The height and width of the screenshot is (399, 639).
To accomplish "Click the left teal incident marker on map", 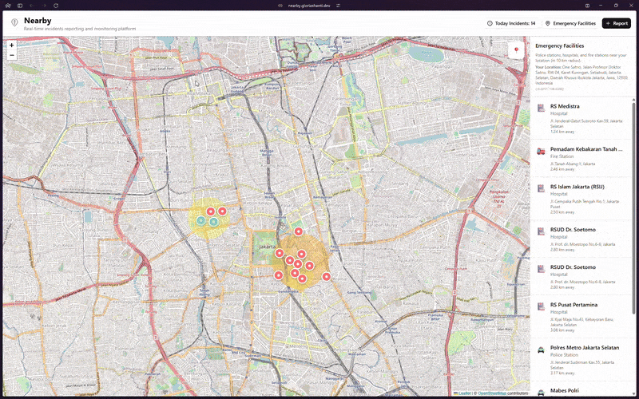I will point(200,221).
